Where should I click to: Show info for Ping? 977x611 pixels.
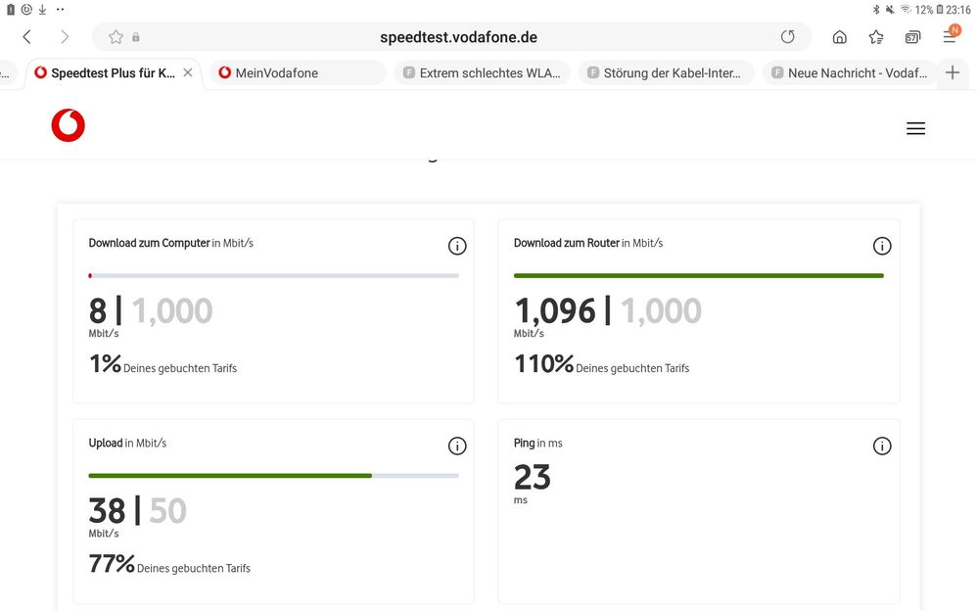882,446
